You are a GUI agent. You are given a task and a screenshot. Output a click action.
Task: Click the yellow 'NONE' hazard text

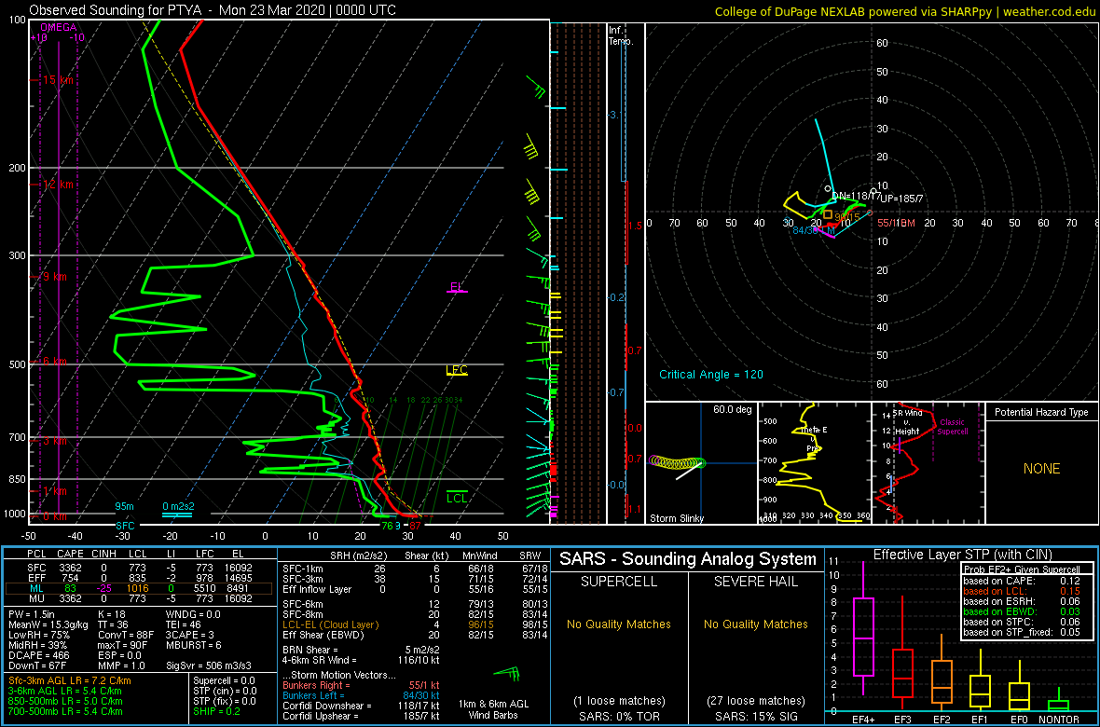click(1041, 469)
